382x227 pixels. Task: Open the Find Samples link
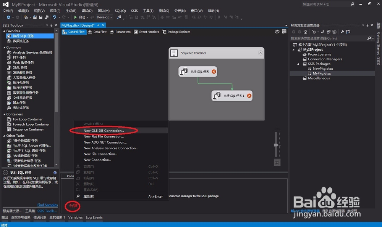[x=47, y=205]
